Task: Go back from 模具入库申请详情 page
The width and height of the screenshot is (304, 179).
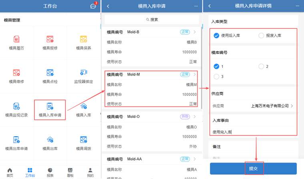Action: [210, 6]
